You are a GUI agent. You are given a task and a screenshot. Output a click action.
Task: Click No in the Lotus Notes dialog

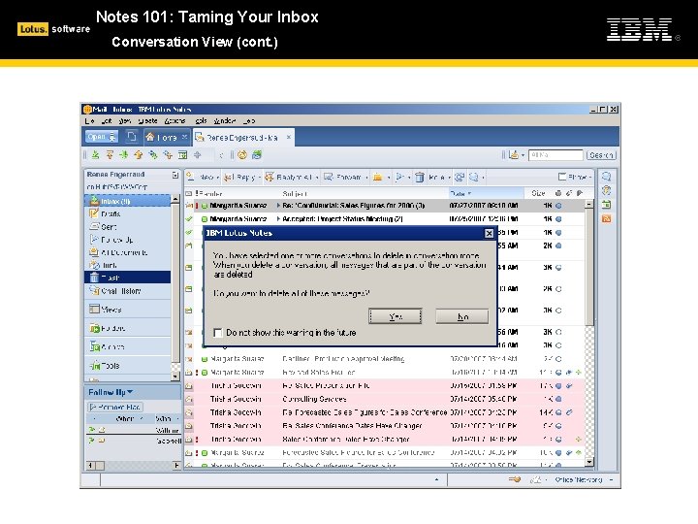(x=462, y=316)
